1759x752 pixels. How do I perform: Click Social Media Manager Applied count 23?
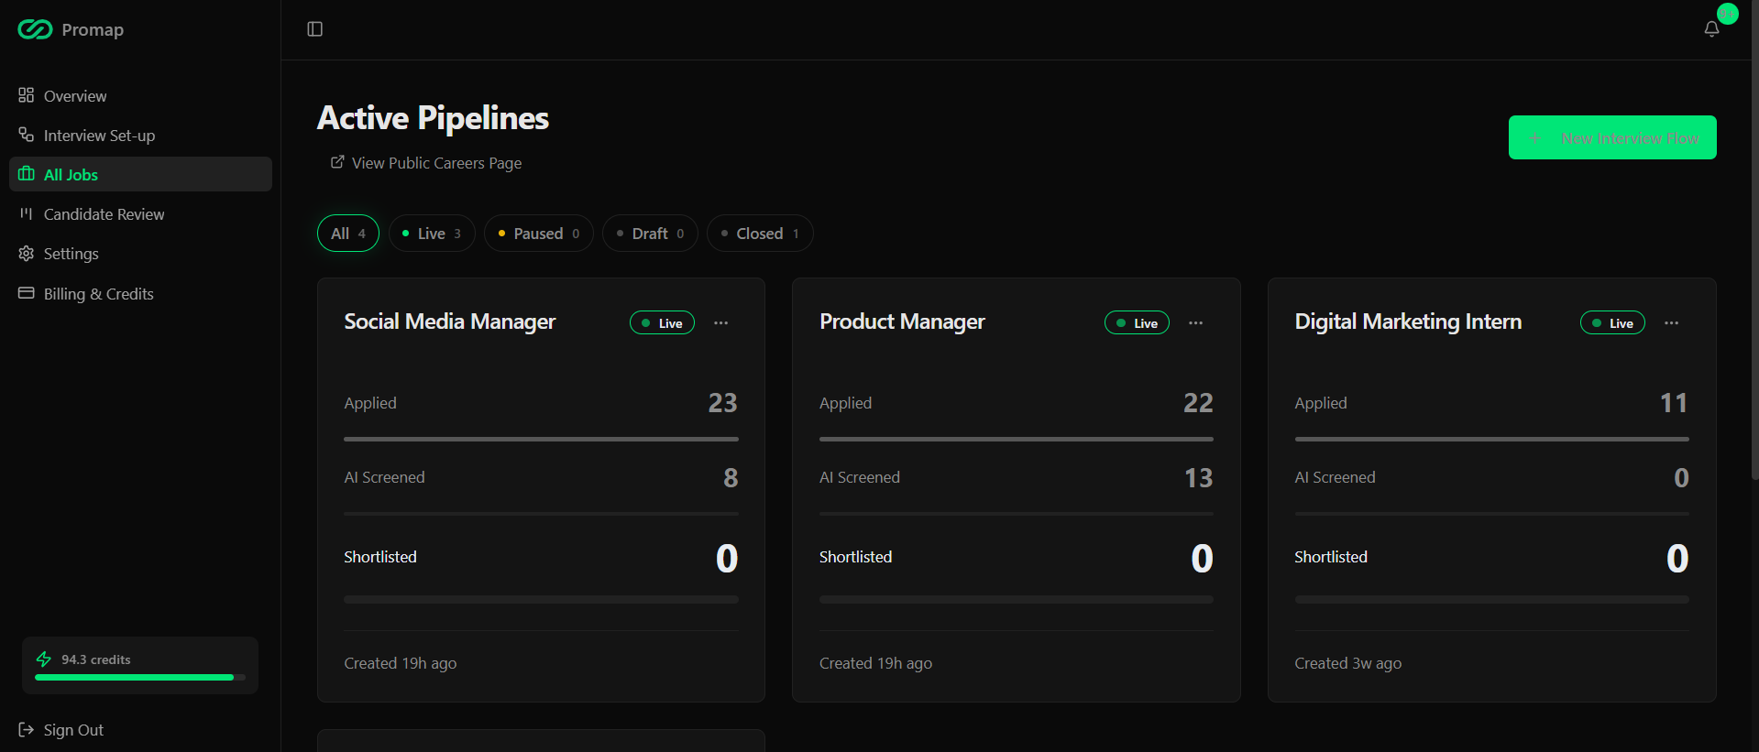point(722,402)
